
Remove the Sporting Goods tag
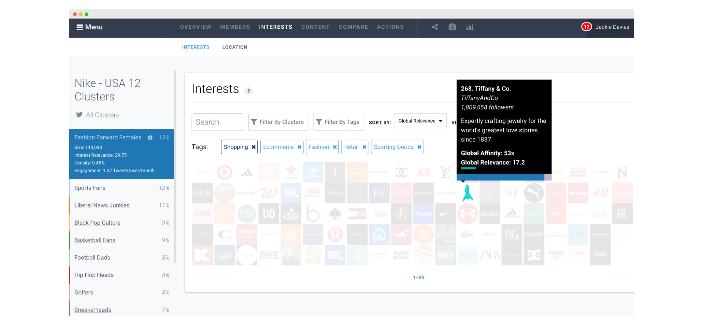pos(419,147)
